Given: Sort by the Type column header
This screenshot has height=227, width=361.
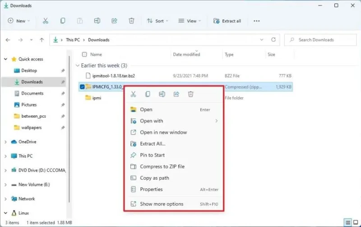Looking at the screenshot, I should [229, 54].
